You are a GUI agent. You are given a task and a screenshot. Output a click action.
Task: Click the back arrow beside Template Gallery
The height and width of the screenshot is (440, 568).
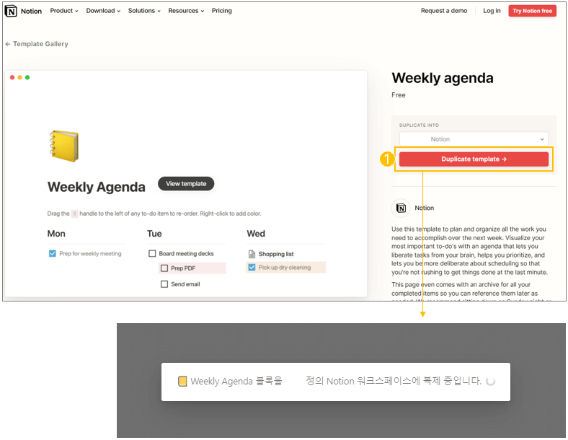8,44
